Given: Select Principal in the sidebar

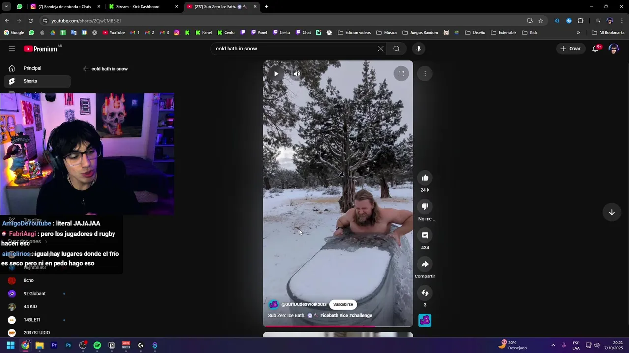Looking at the screenshot, I should pos(37,68).
